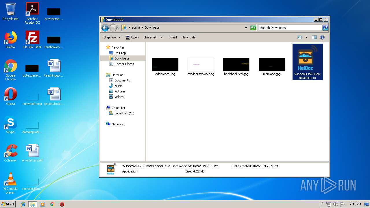Click the network tray icon
370x208 pixels.
pyautogui.click(x=329, y=204)
